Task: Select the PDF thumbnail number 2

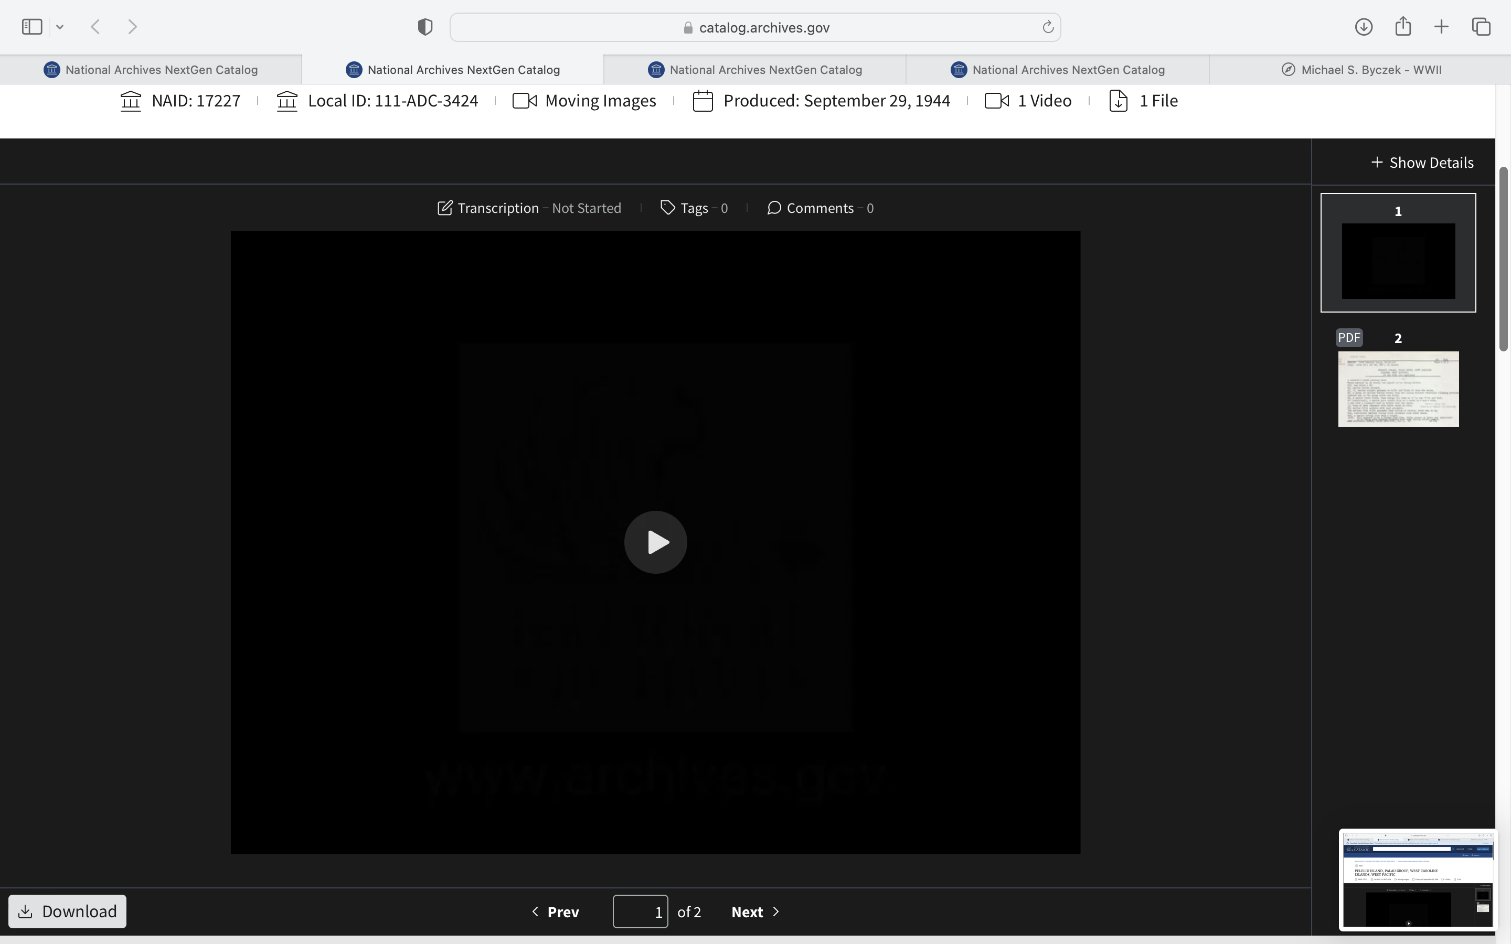Action: click(1398, 388)
